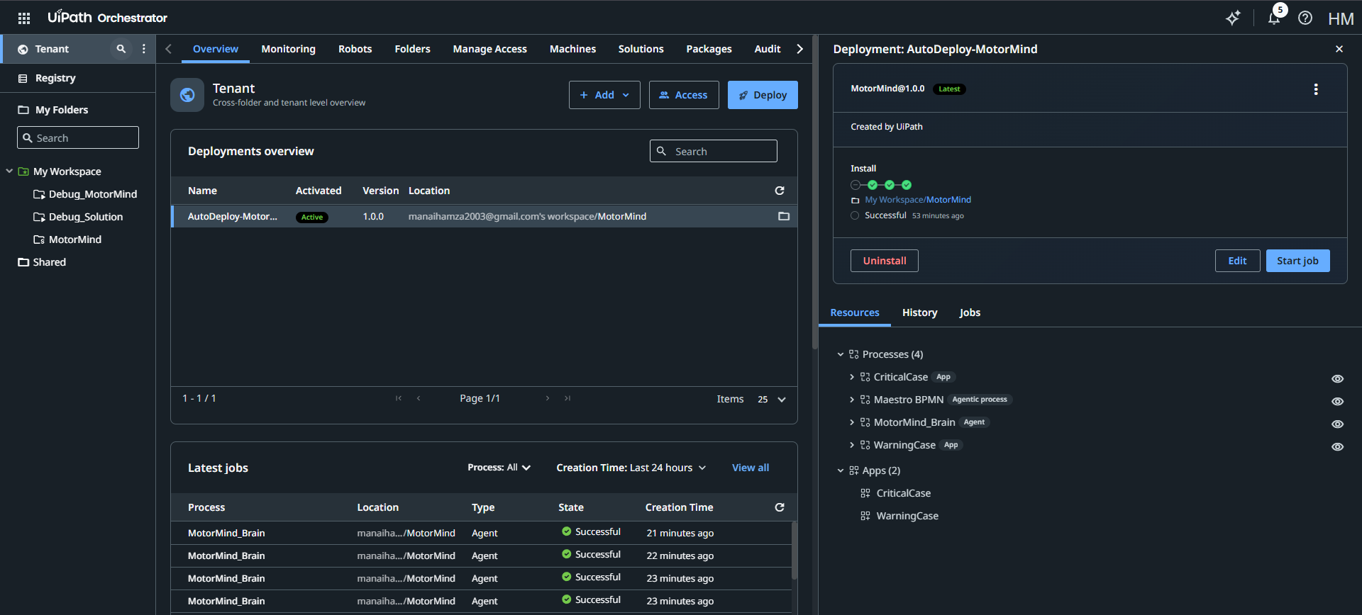
Task: Click the Edit deployment button
Action: pos(1237,261)
